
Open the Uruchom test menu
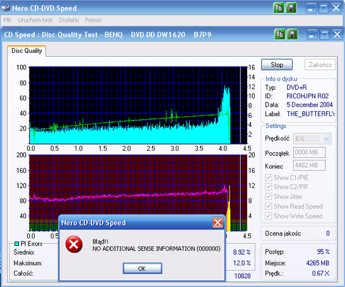coord(35,20)
